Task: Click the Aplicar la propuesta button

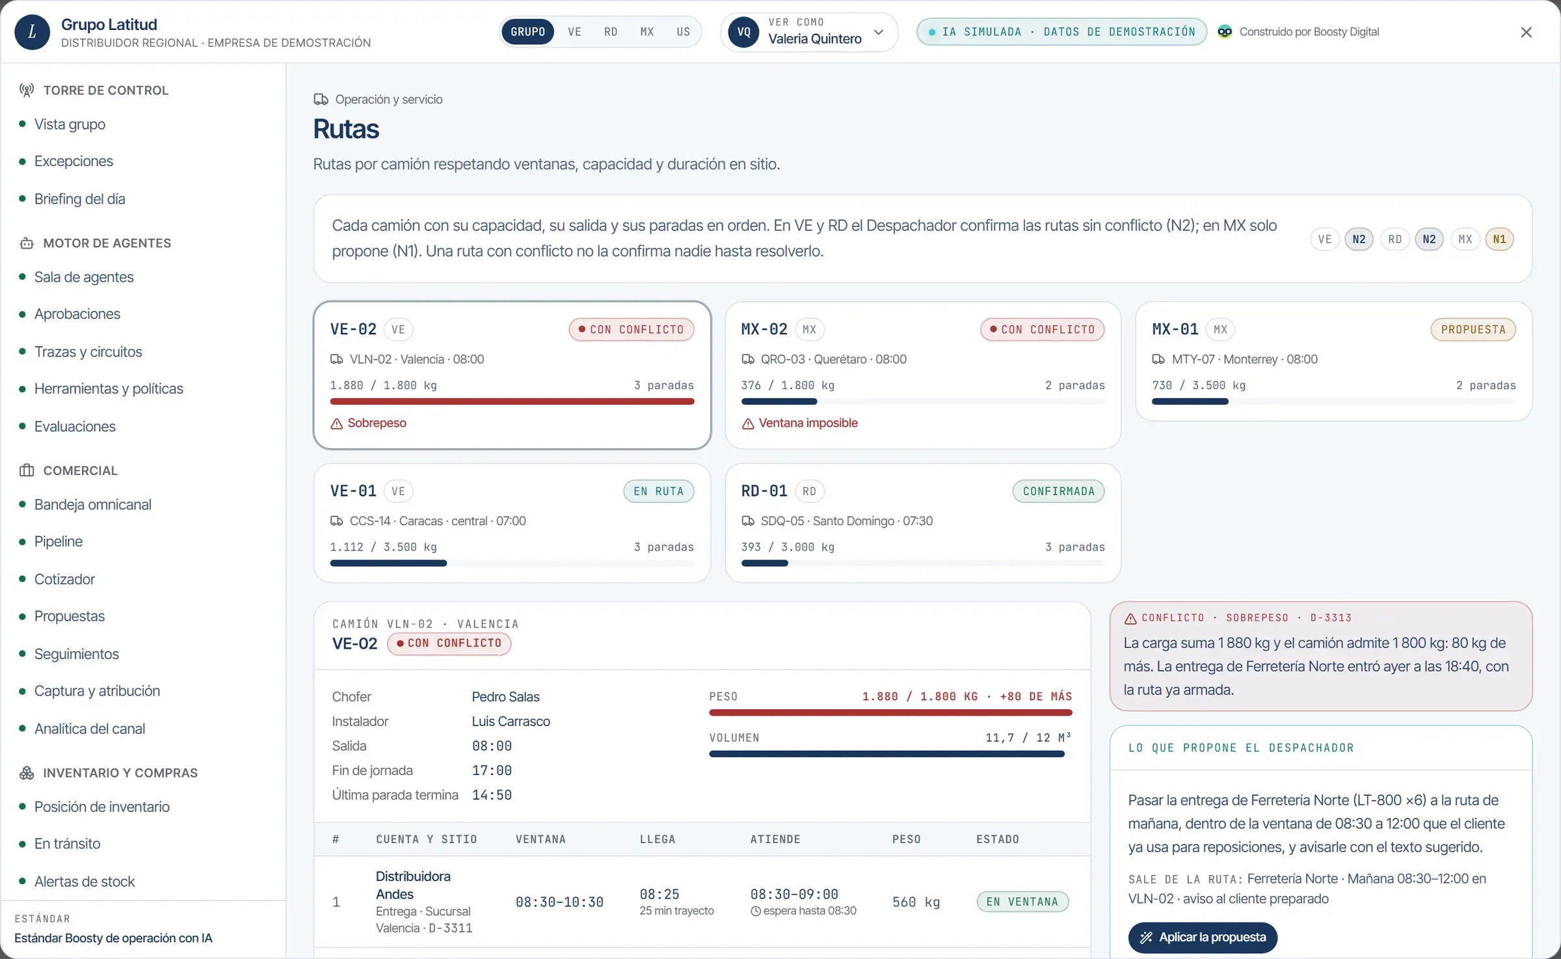Action: click(x=1203, y=938)
